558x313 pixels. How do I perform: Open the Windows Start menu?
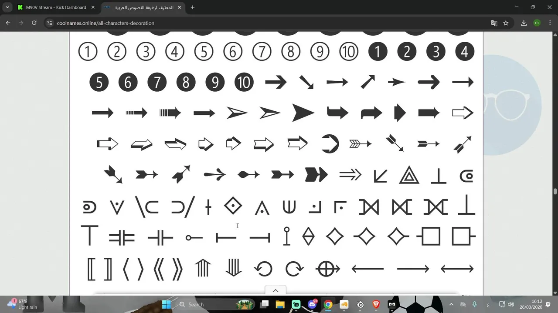(x=167, y=304)
